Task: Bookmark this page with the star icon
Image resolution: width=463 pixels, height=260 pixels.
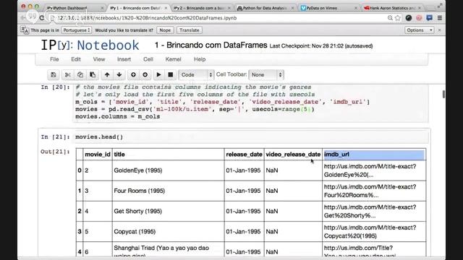Action: [398, 18]
